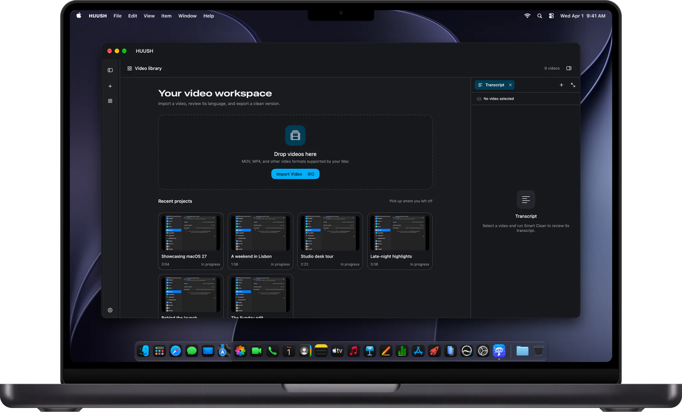The image size is (682, 412).
Task: Click the Import Video button
Action: pos(295,174)
